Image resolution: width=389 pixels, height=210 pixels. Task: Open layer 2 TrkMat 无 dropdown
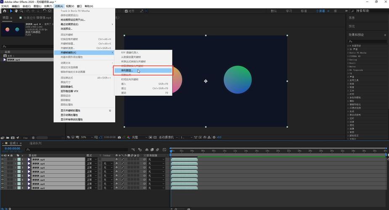pyautogui.click(x=108, y=163)
